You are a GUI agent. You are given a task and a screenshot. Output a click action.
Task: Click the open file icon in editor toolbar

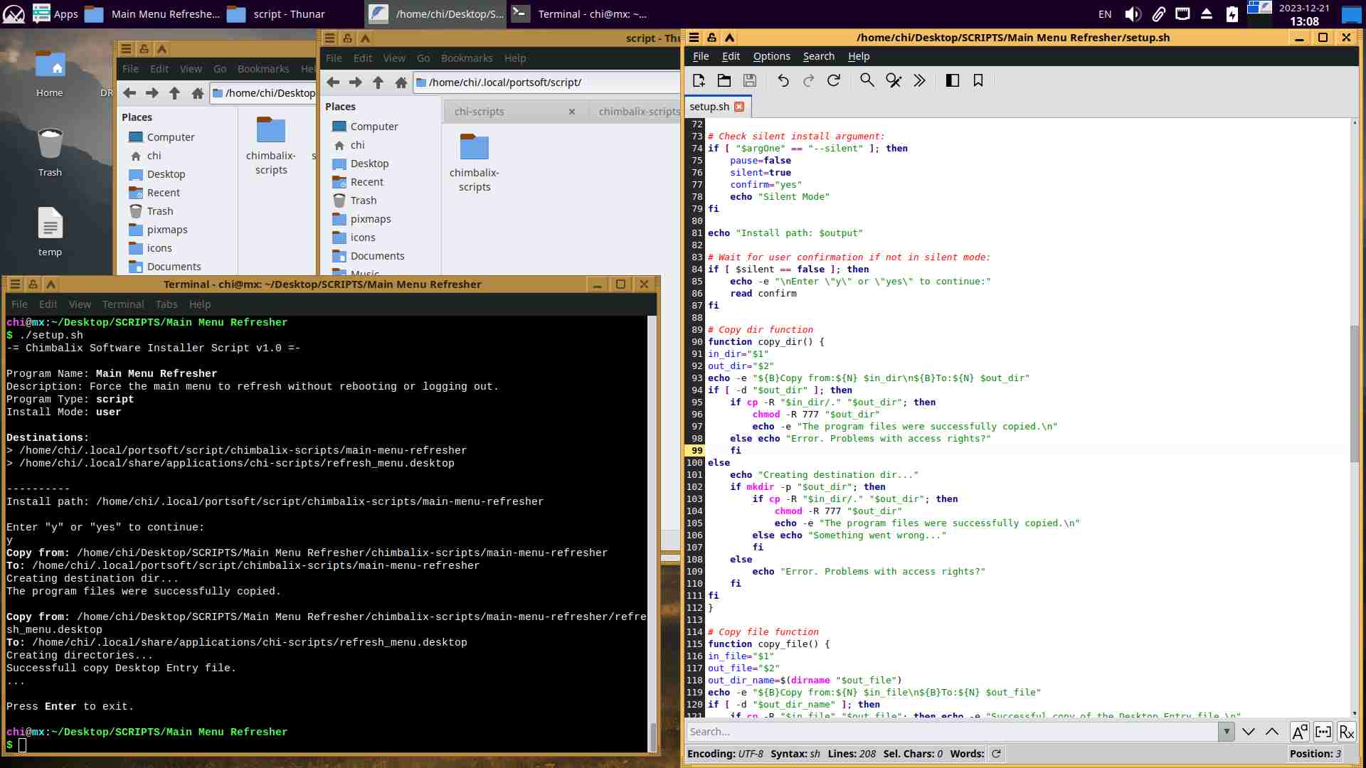coord(724,80)
